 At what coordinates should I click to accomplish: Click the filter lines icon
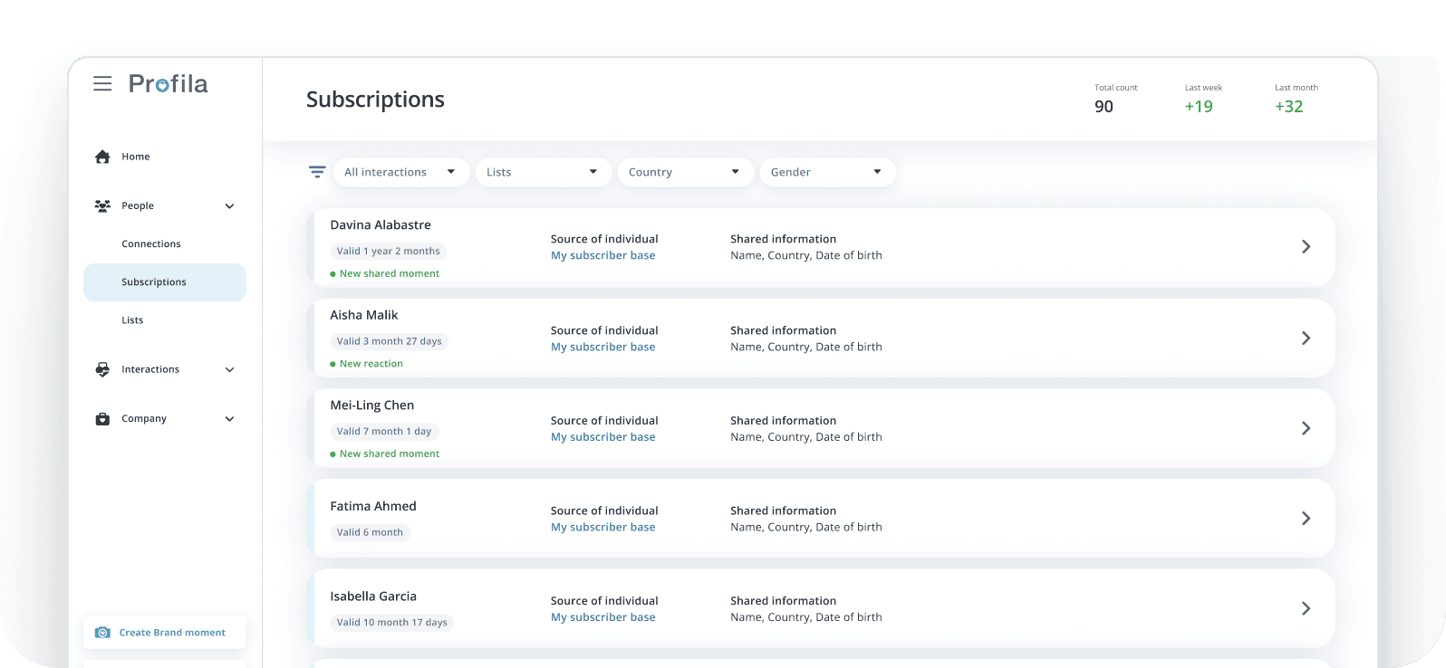pyautogui.click(x=317, y=172)
